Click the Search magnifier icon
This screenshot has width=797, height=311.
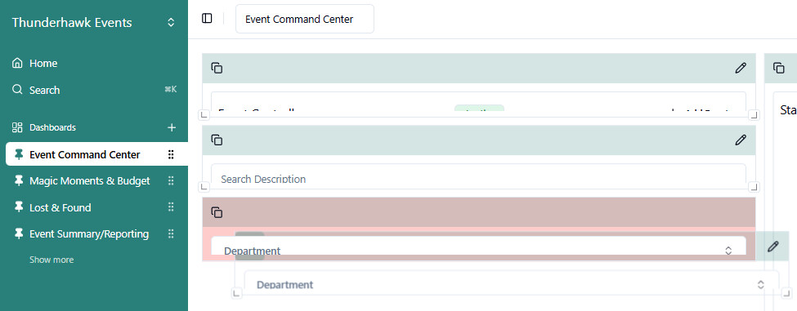coord(17,90)
